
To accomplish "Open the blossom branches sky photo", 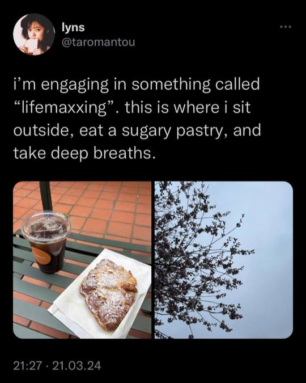I will 224,260.
